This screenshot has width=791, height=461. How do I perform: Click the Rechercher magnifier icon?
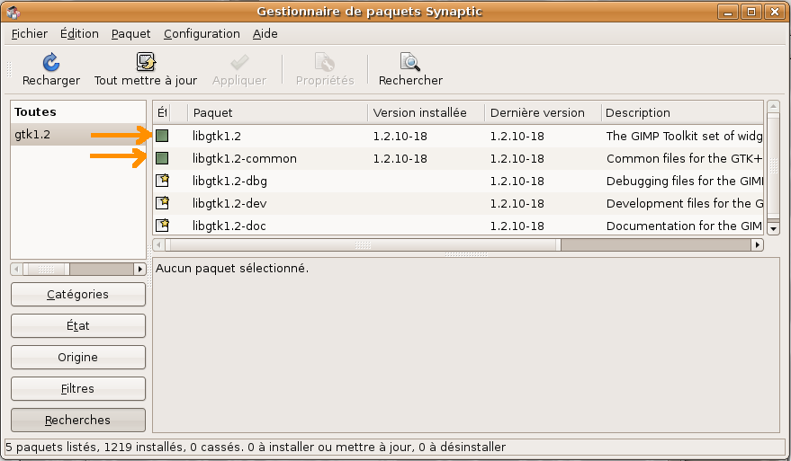pyautogui.click(x=410, y=62)
